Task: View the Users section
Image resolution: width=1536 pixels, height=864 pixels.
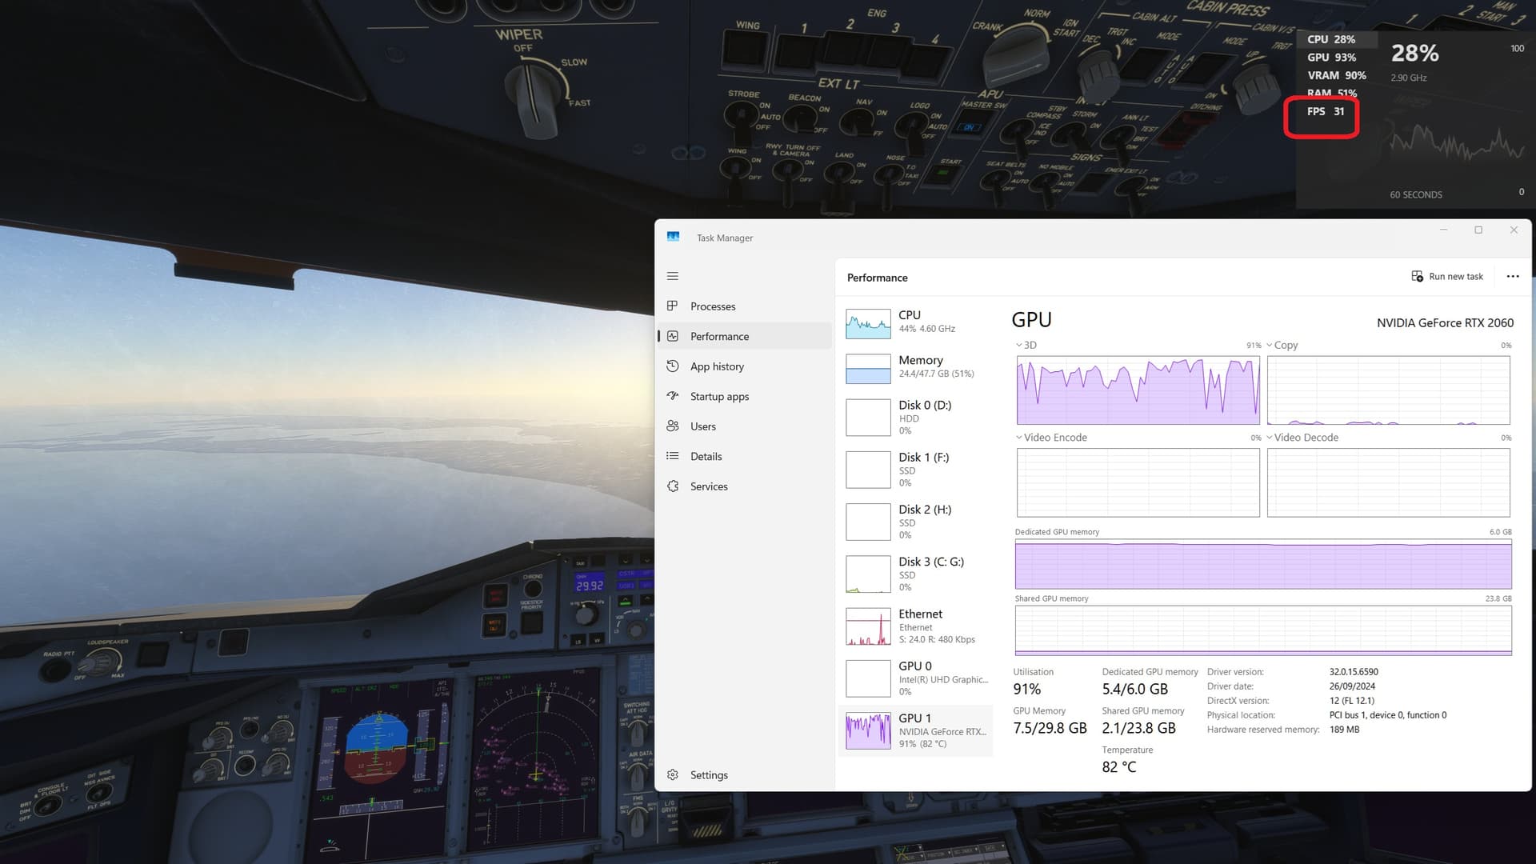Action: [x=702, y=426]
